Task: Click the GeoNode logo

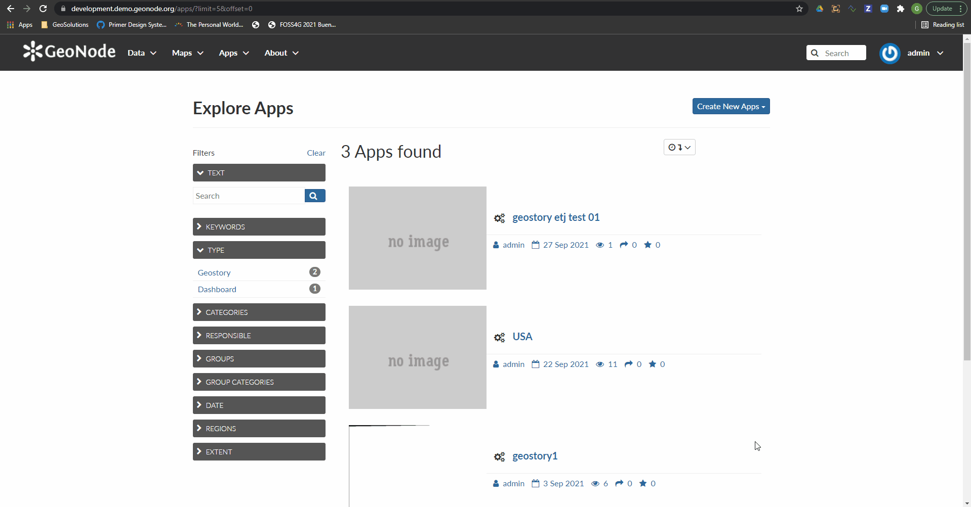Action: 69,52
